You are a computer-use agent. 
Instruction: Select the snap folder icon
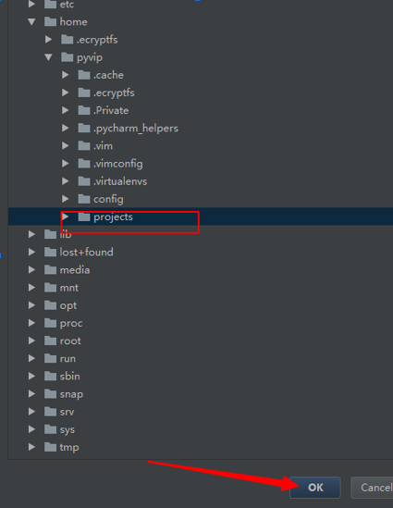pyautogui.click(x=50, y=393)
